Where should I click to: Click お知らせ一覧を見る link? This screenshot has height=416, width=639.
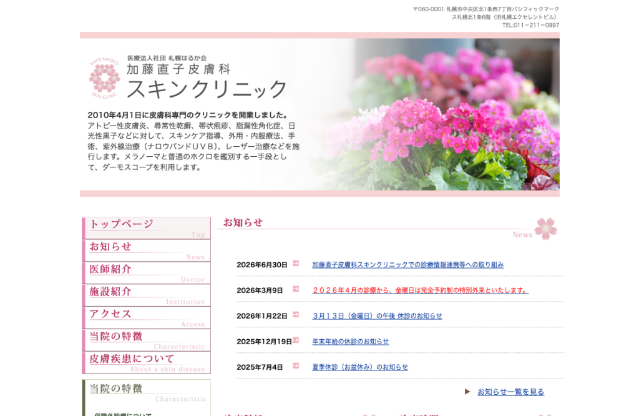click(x=510, y=392)
